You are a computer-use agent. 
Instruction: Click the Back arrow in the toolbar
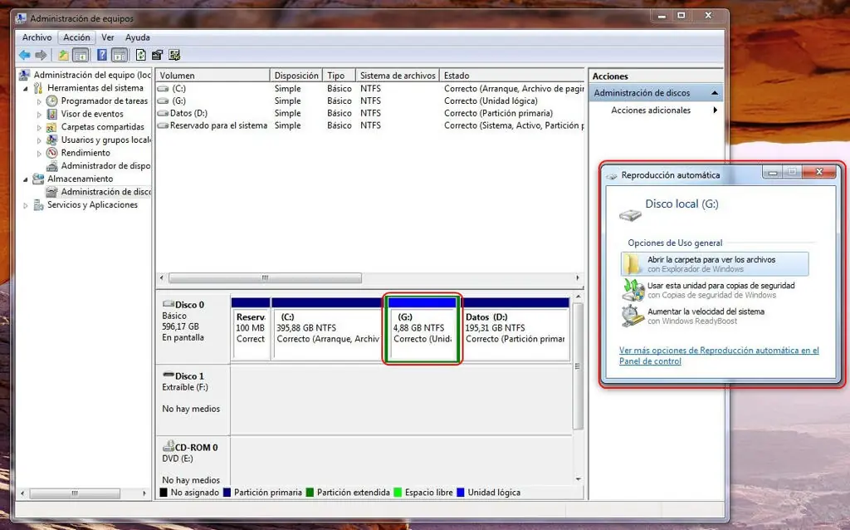point(25,56)
